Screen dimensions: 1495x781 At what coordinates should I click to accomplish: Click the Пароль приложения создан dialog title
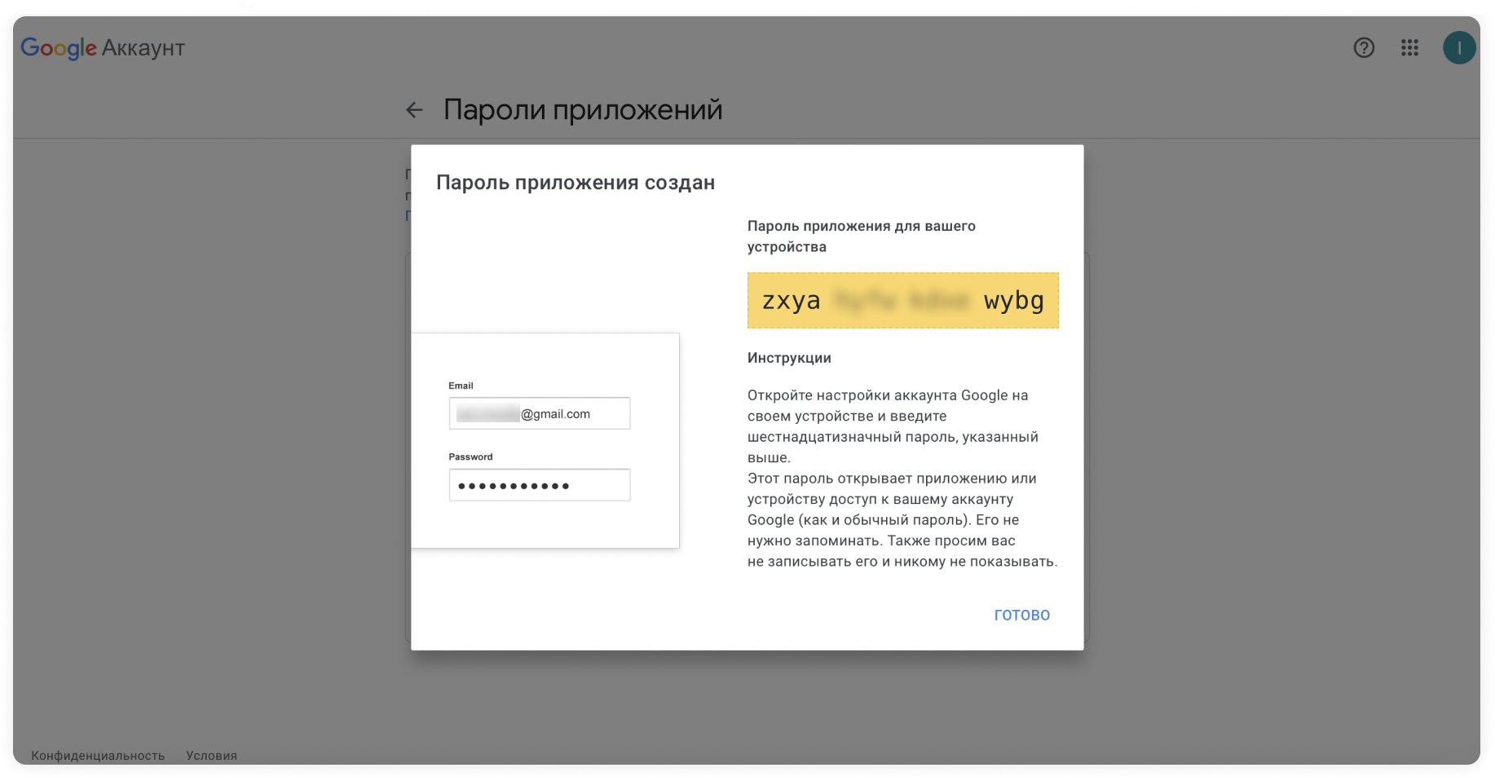coord(576,183)
